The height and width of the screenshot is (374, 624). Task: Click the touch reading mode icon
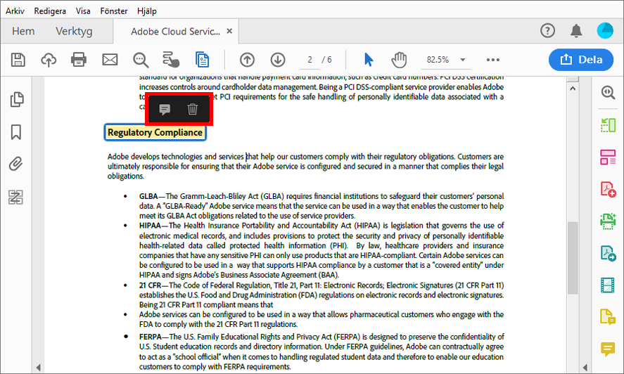click(171, 60)
